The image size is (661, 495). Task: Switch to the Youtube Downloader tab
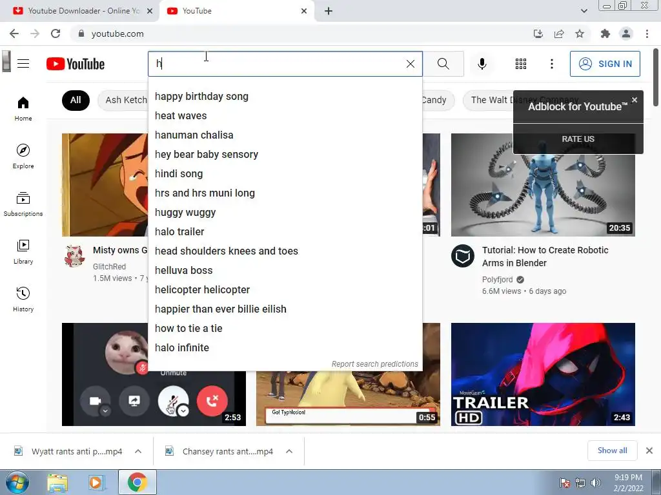[79, 11]
